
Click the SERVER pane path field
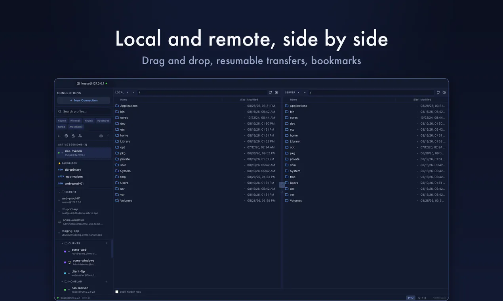click(372, 92)
